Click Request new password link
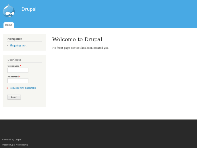197x148 pixels. tap(23, 88)
